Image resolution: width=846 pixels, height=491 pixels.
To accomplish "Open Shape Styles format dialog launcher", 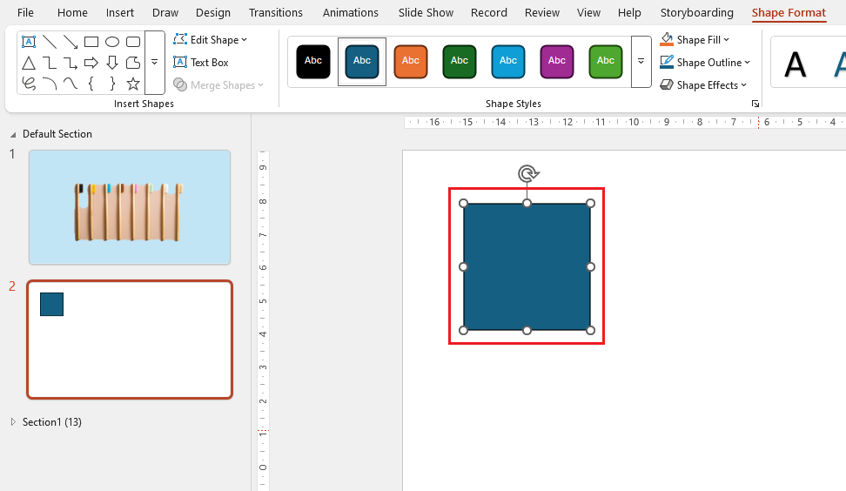I will [755, 104].
